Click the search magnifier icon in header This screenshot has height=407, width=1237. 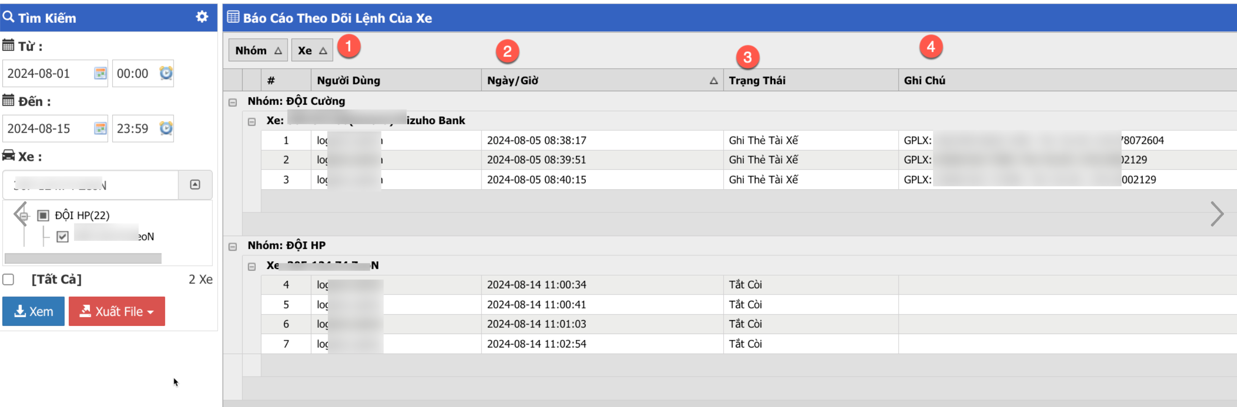click(x=8, y=17)
